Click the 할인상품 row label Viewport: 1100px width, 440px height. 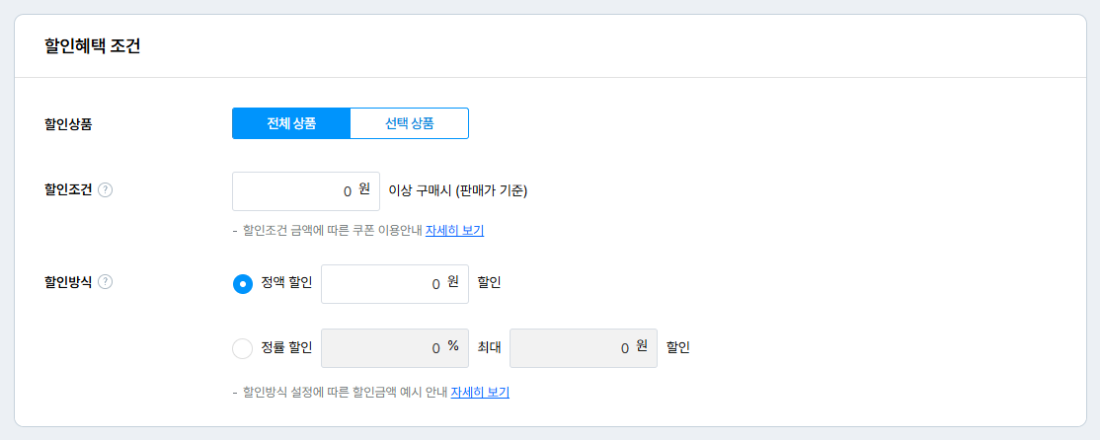[68, 124]
